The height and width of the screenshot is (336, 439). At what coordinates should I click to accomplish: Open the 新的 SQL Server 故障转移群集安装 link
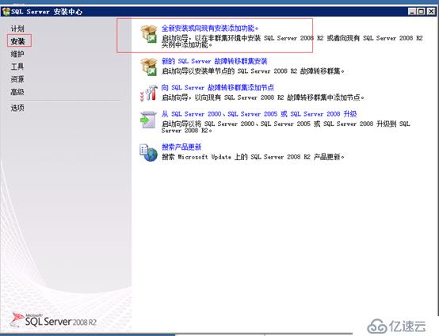click(215, 61)
